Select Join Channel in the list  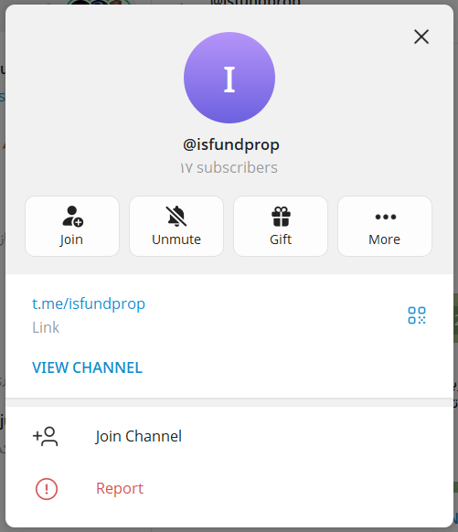pyautogui.click(x=229, y=436)
